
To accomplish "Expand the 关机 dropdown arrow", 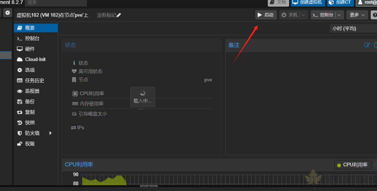I will click(303, 15).
